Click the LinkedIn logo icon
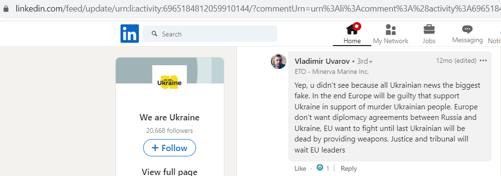The image size is (501, 176). [129, 34]
